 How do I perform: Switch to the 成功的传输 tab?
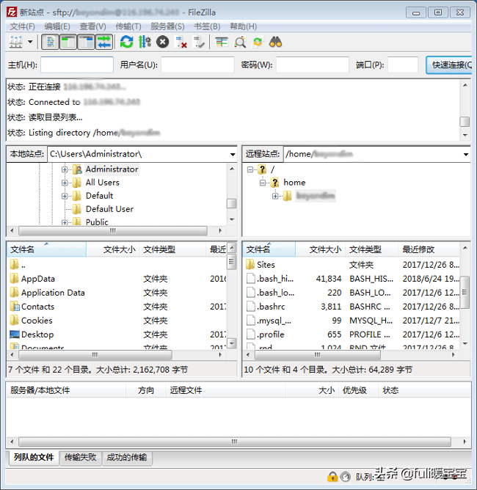click(127, 458)
